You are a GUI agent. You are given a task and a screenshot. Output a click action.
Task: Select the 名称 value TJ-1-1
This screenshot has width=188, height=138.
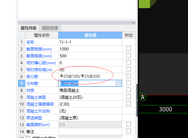(65, 42)
